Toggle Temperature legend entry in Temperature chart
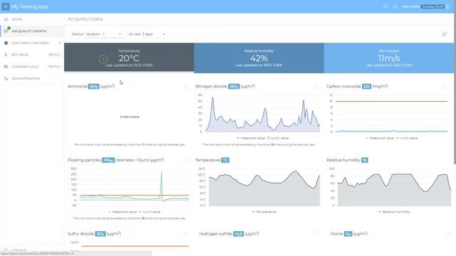Viewport: 456px width, 256px height. tap(264, 212)
